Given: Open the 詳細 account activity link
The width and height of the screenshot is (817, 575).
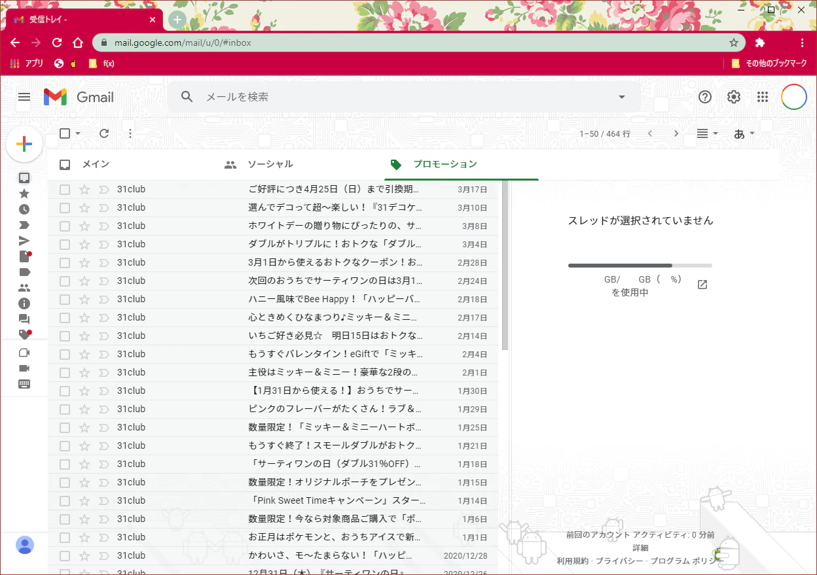Looking at the screenshot, I should (x=640, y=548).
